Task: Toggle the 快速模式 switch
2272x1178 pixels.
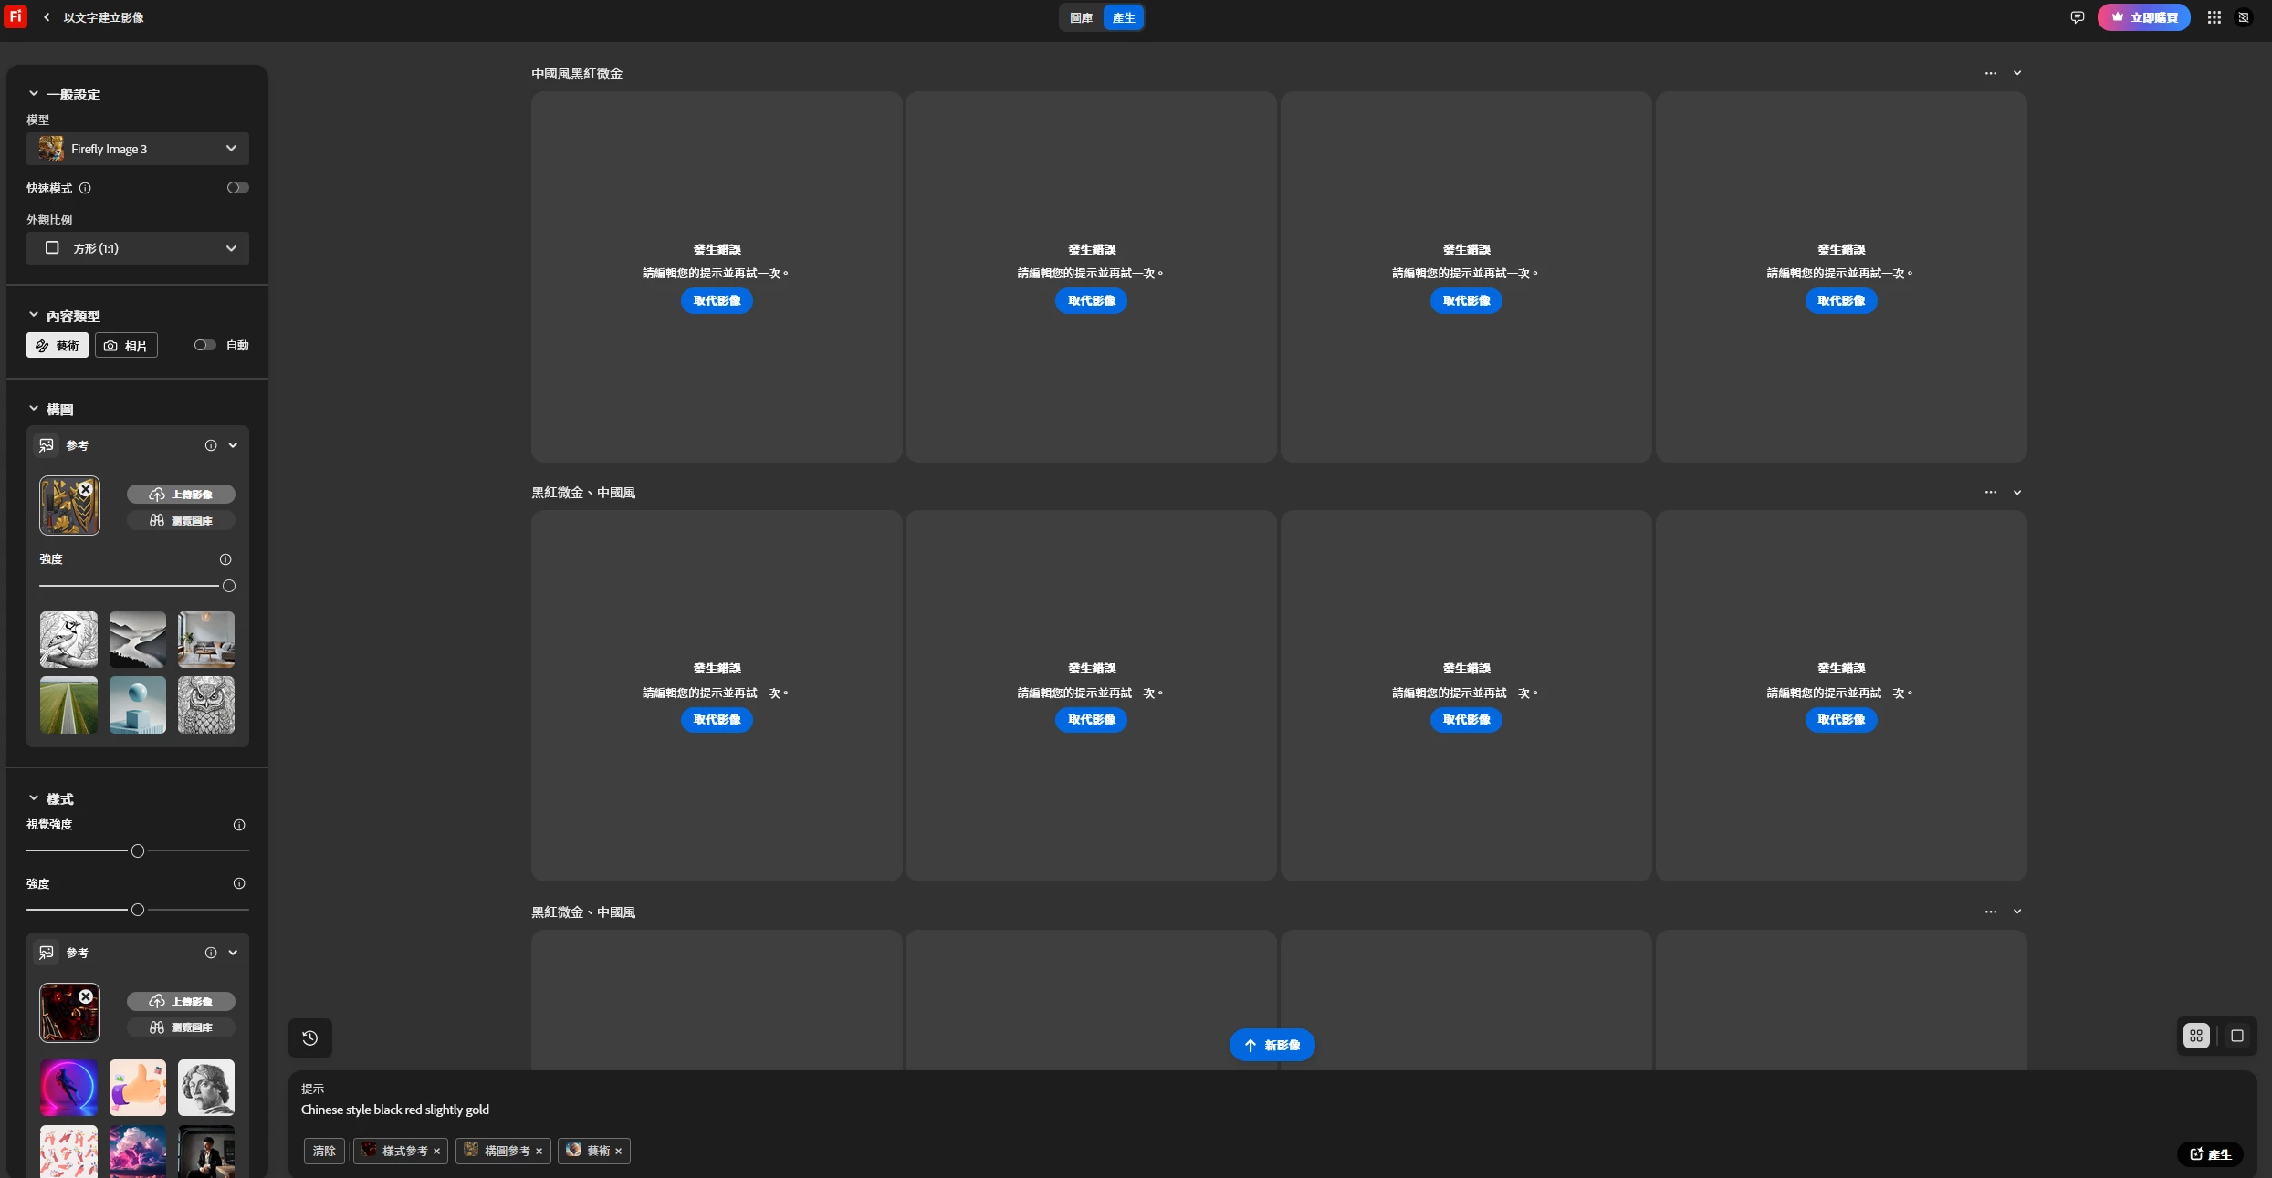Action: 237,188
